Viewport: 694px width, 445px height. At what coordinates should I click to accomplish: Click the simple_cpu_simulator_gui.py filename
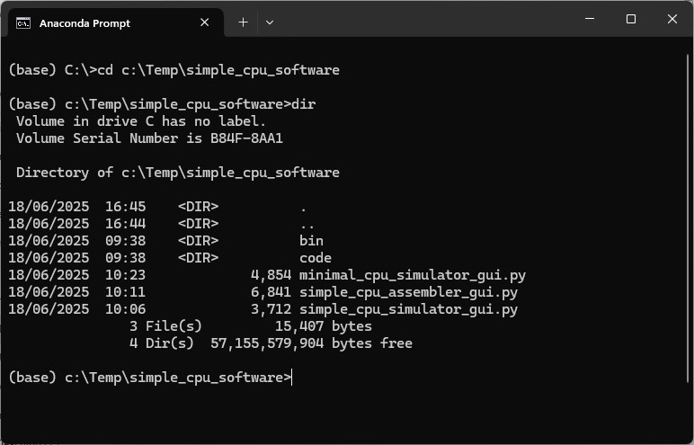point(408,309)
